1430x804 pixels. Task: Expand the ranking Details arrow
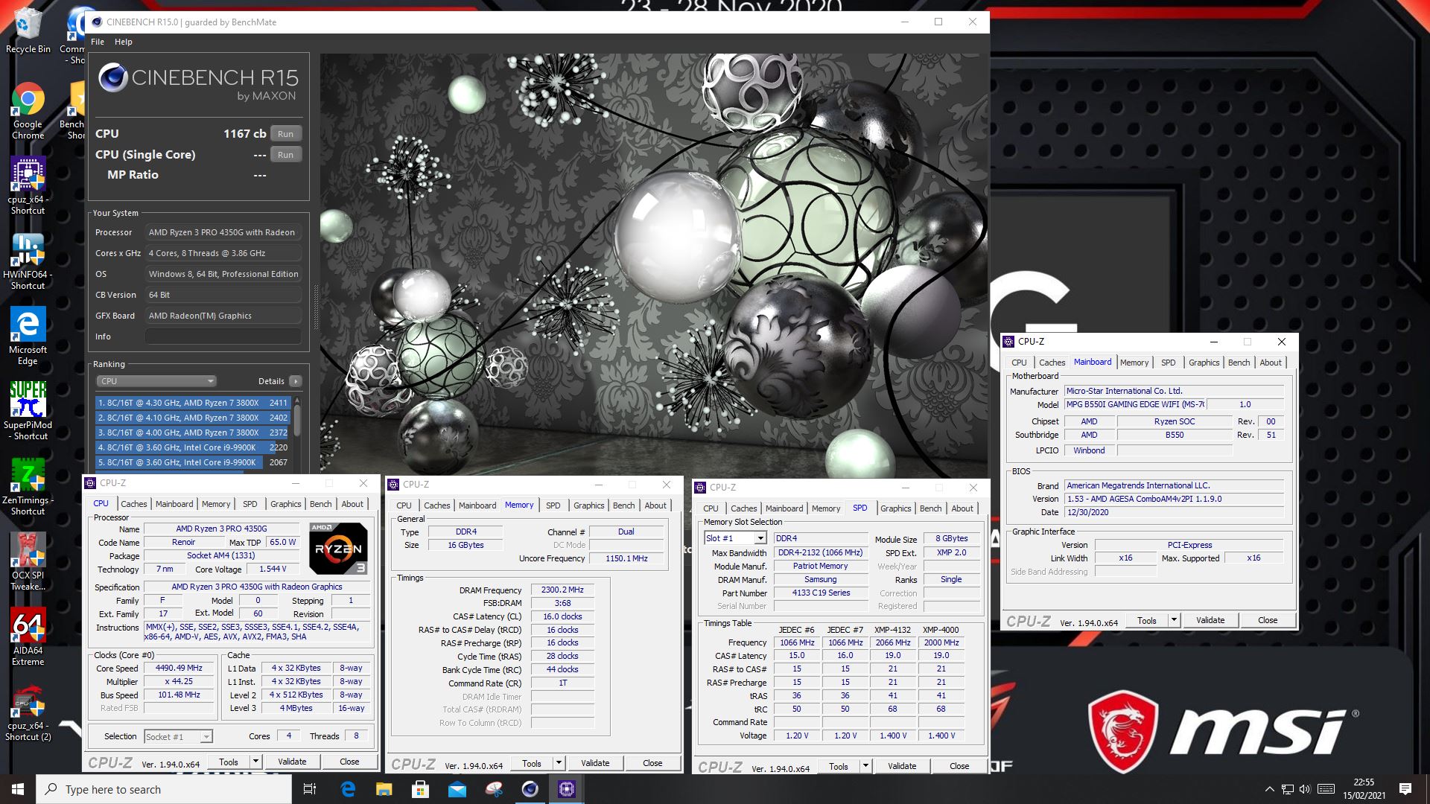coord(296,381)
